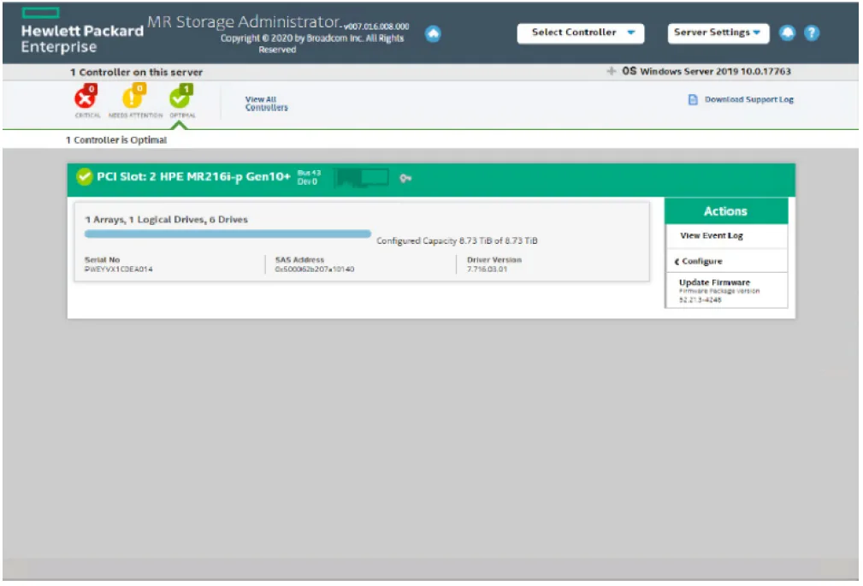The image size is (863, 586).
Task: Click the security key icon
Action: (405, 179)
